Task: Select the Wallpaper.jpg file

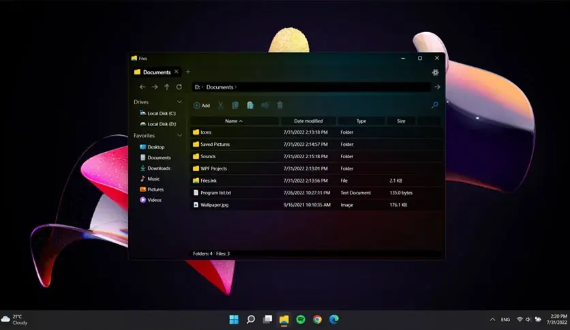Action: tap(316, 205)
